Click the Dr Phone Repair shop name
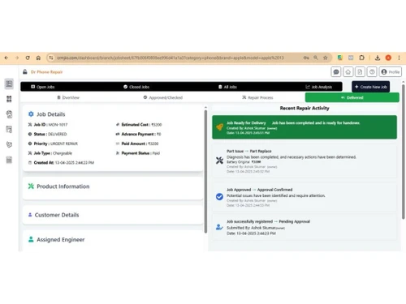Viewport: 406px width, 304px height. 46,72
